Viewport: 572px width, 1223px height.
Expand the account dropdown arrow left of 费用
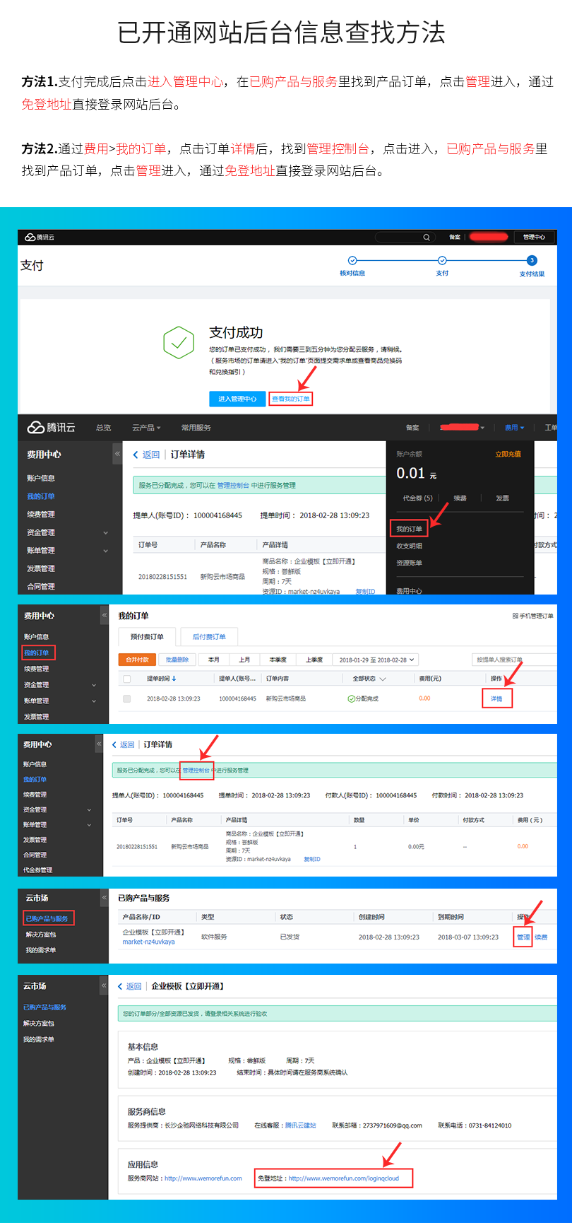(482, 428)
